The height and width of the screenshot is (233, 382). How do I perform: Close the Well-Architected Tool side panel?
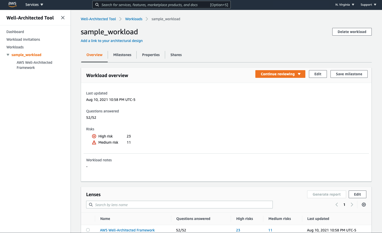pyautogui.click(x=63, y=18)
